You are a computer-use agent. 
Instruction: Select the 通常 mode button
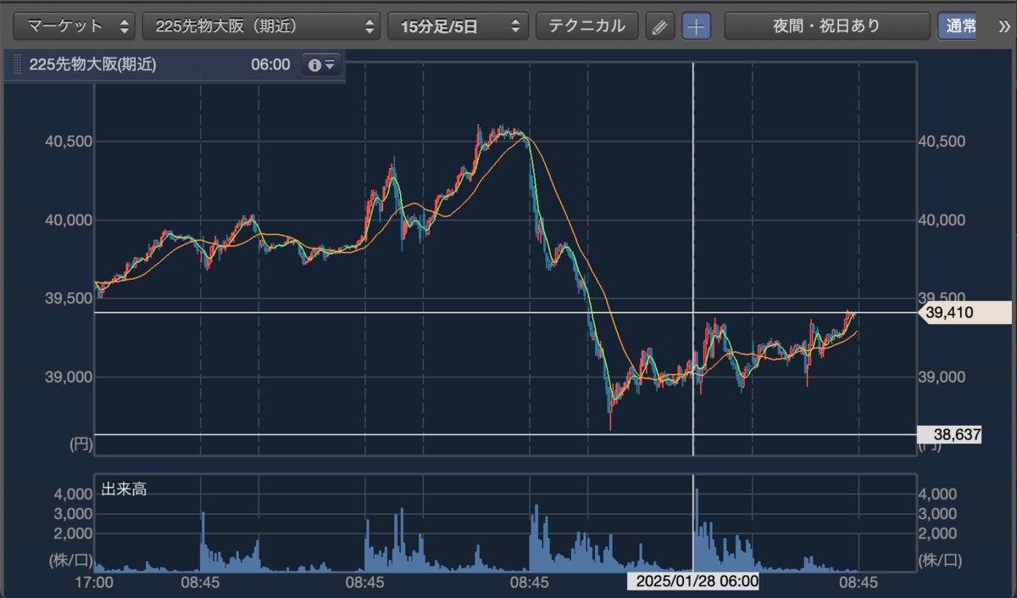coord(958,26)
